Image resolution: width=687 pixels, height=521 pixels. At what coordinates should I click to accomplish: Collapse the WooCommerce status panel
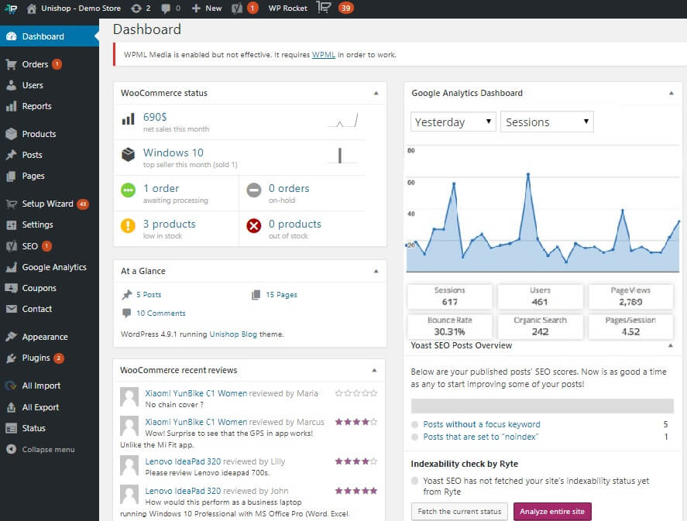click(x=376, y=93)
